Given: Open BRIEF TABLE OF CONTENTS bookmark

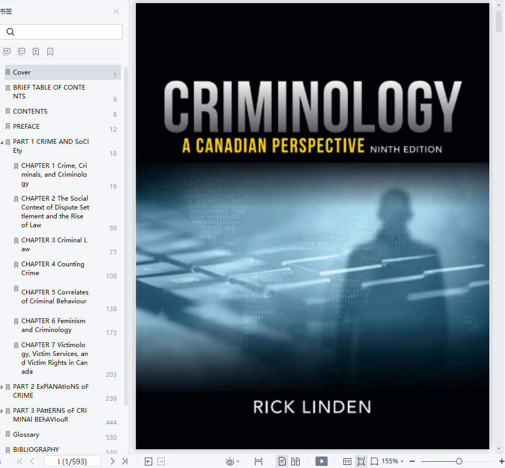Looking at the screenshot, I should [49, 92].
